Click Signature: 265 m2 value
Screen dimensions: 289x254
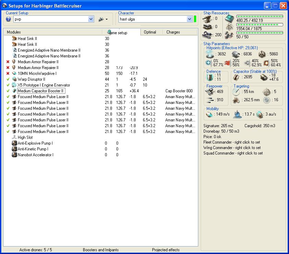click(218, 126)
